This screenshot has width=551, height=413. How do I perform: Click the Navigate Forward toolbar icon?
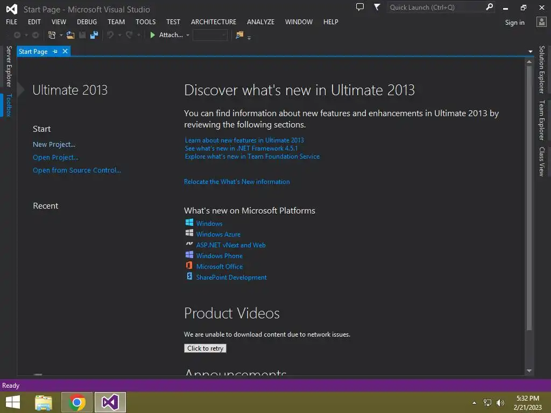[x=36, y=35]
